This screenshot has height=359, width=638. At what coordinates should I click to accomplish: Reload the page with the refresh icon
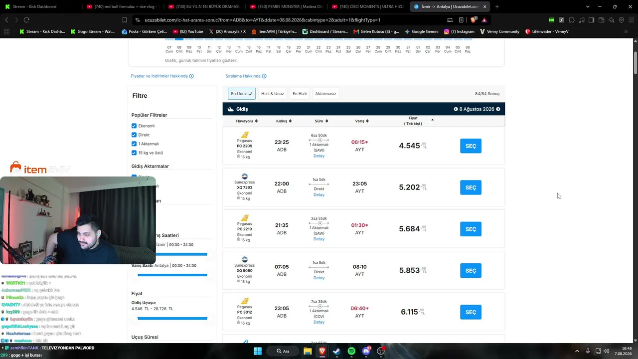26,20
